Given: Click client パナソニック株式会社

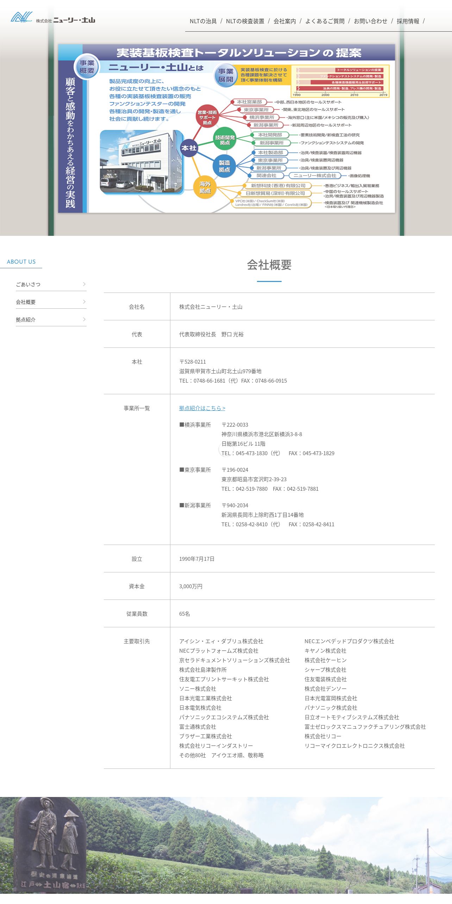Looking at the screenshot, I should pyautogui.click(x=331, y=708).
